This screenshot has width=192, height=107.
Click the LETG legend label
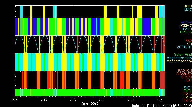pos(188,9)
